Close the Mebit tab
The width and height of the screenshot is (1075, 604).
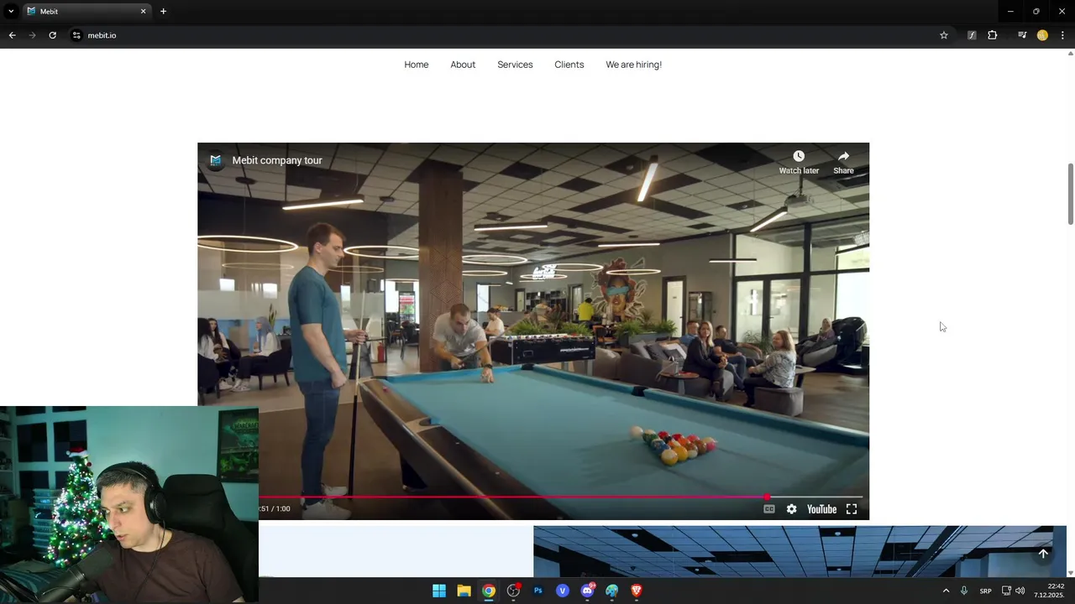coord(143,11)
